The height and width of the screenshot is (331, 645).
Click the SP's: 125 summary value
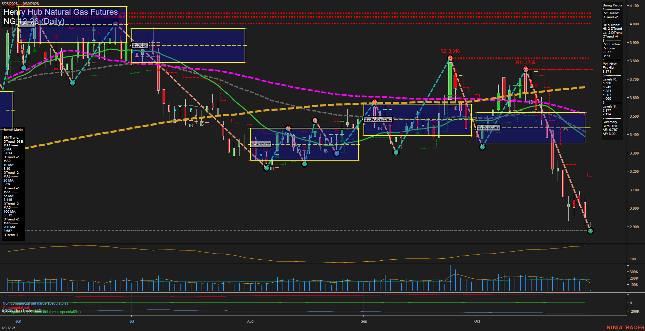coord(610,126)
